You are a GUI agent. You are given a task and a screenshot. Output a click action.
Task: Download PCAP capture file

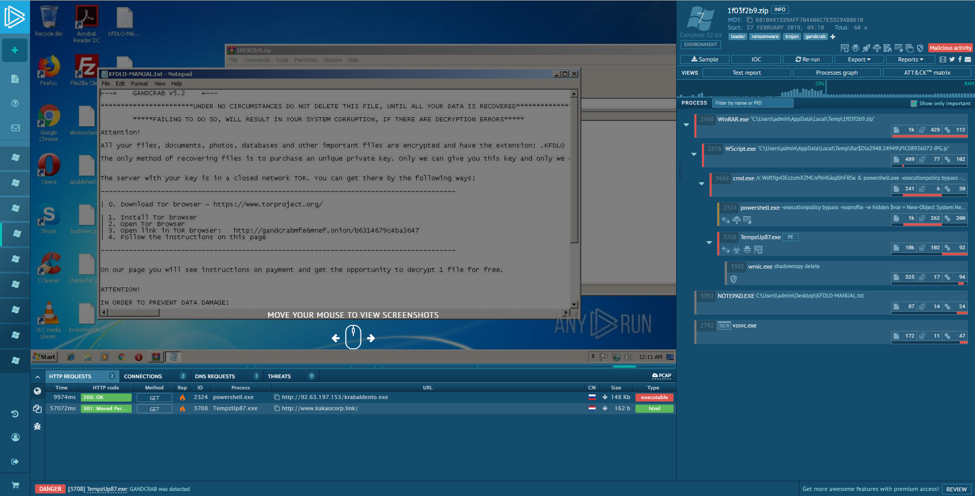point(661,376)
